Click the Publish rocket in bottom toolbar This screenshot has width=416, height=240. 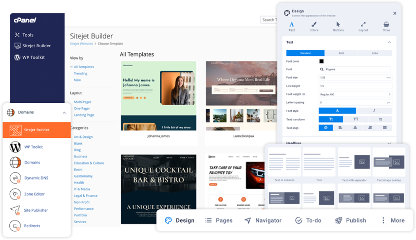(x=350, y=221)
